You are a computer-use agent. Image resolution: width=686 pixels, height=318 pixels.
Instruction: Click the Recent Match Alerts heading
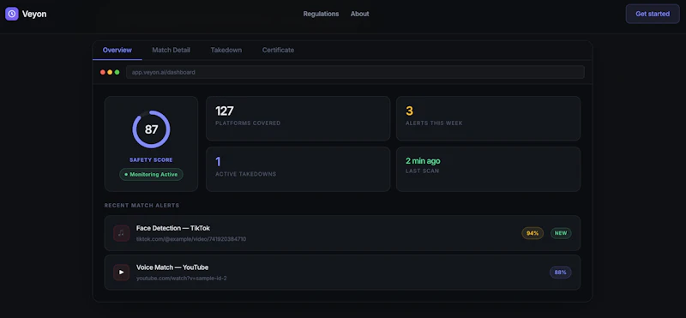(x=141, y=206)
